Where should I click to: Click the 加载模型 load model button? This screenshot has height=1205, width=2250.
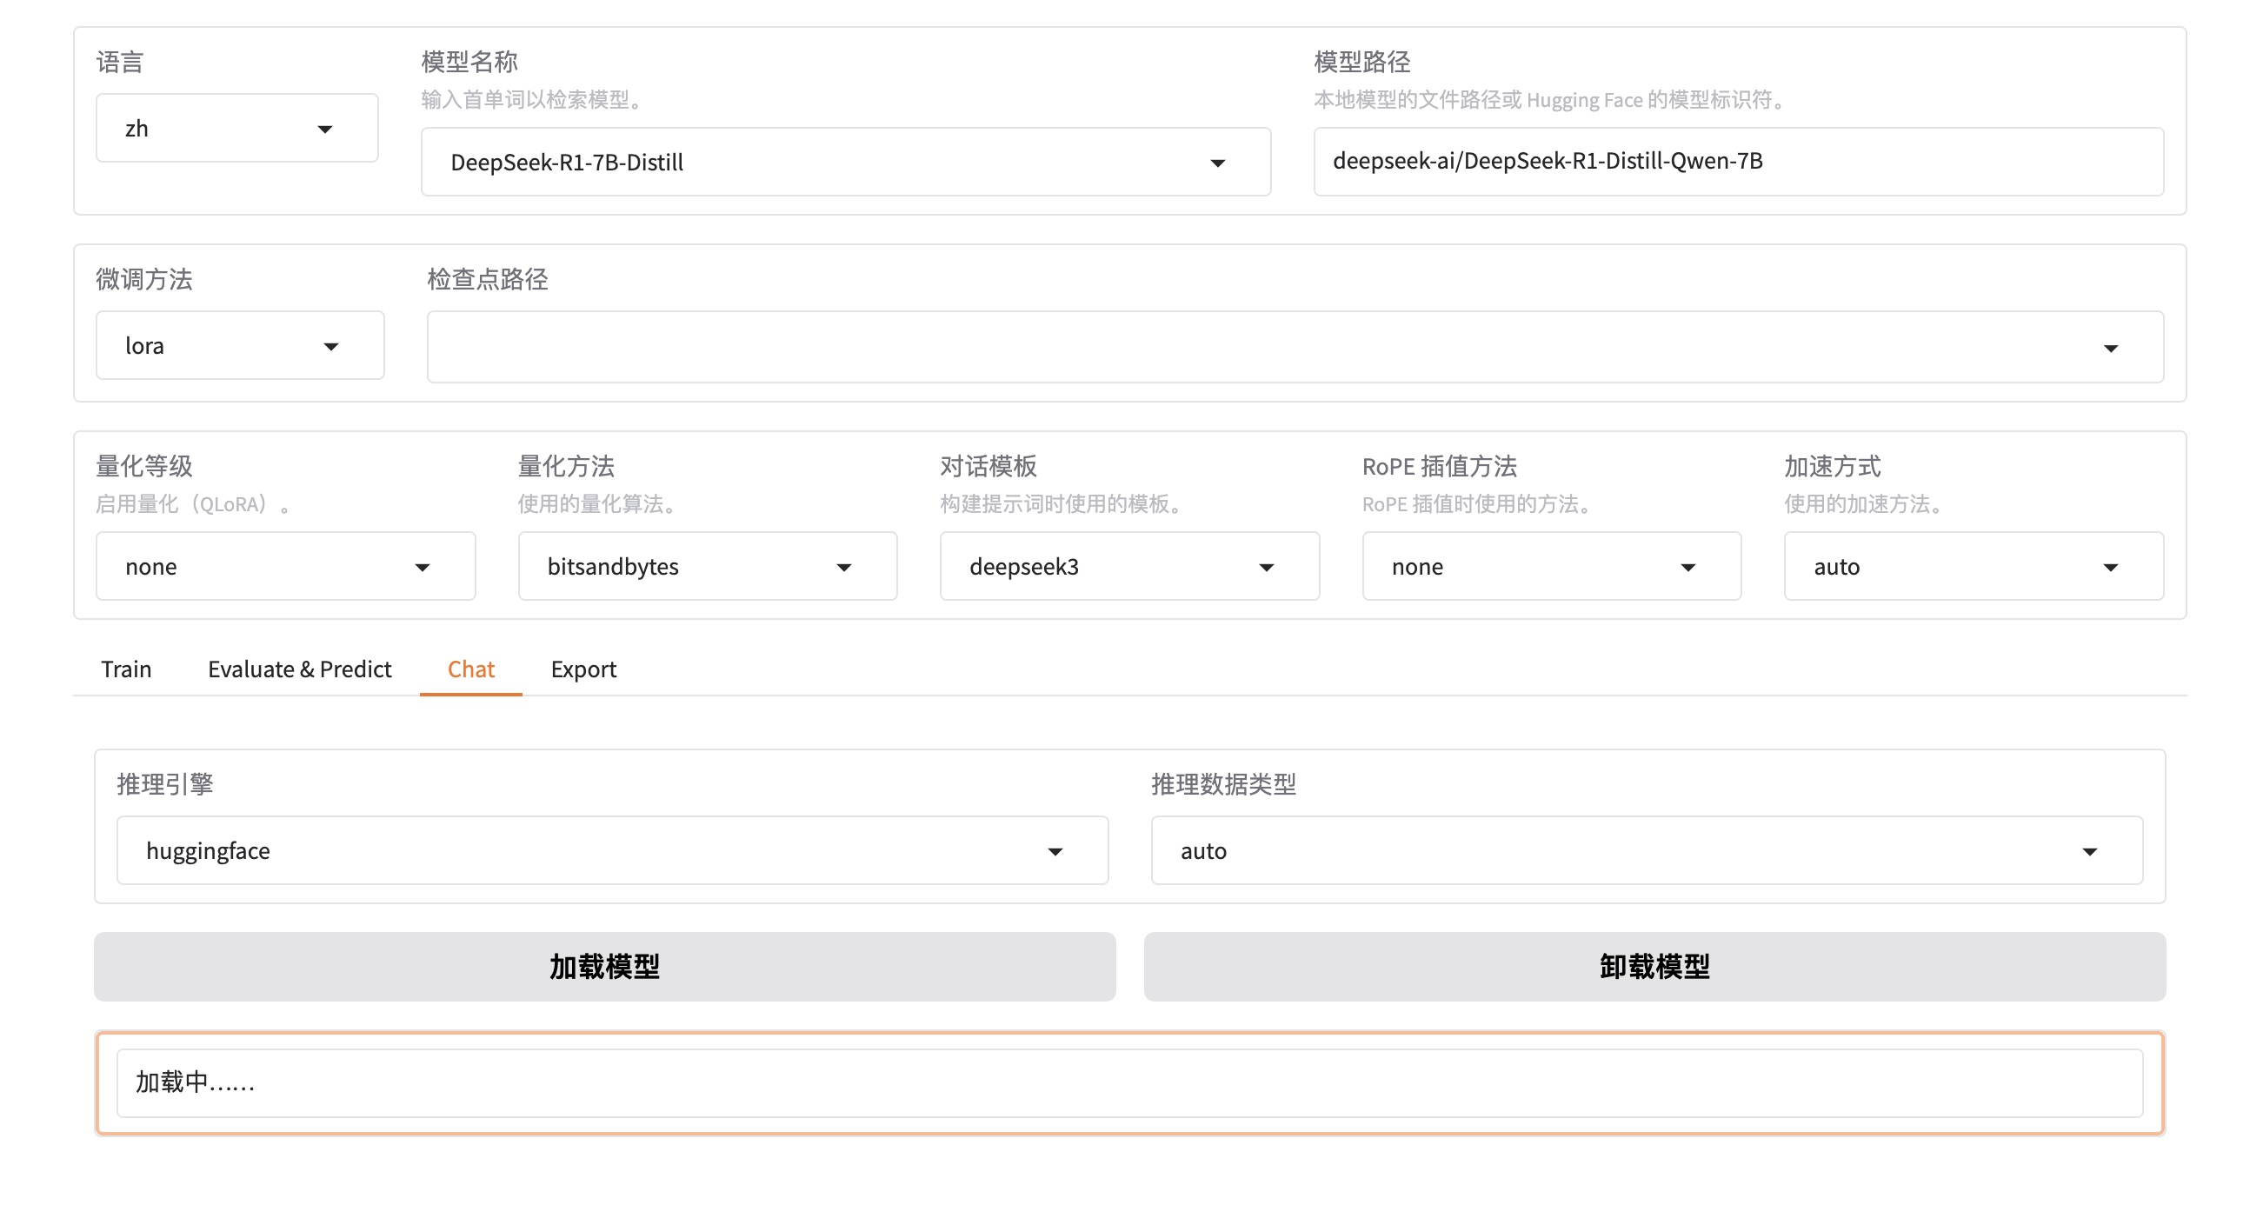(604, 967)
